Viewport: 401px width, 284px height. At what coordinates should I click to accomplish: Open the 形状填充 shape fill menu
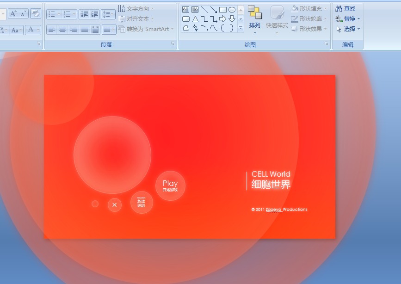point(309,9)
